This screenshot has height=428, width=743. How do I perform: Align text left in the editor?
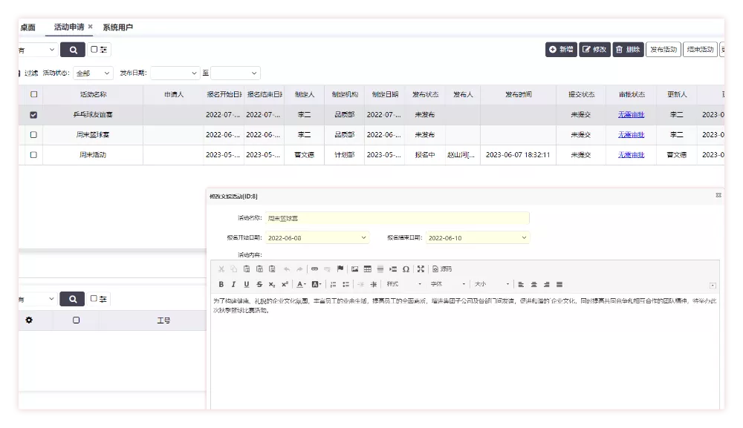pyautogui.click(x=521, y=284)
